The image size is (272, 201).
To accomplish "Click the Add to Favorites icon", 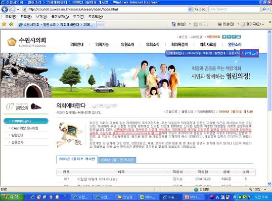I will click(x=11, y=24).
